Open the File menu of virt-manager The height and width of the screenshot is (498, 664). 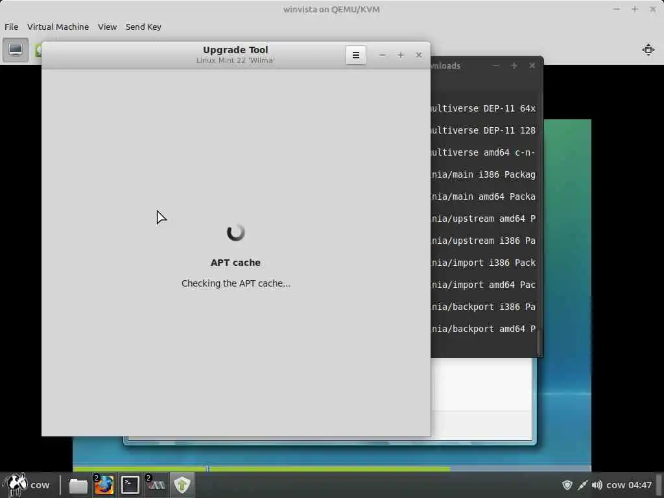click(12, 27)
